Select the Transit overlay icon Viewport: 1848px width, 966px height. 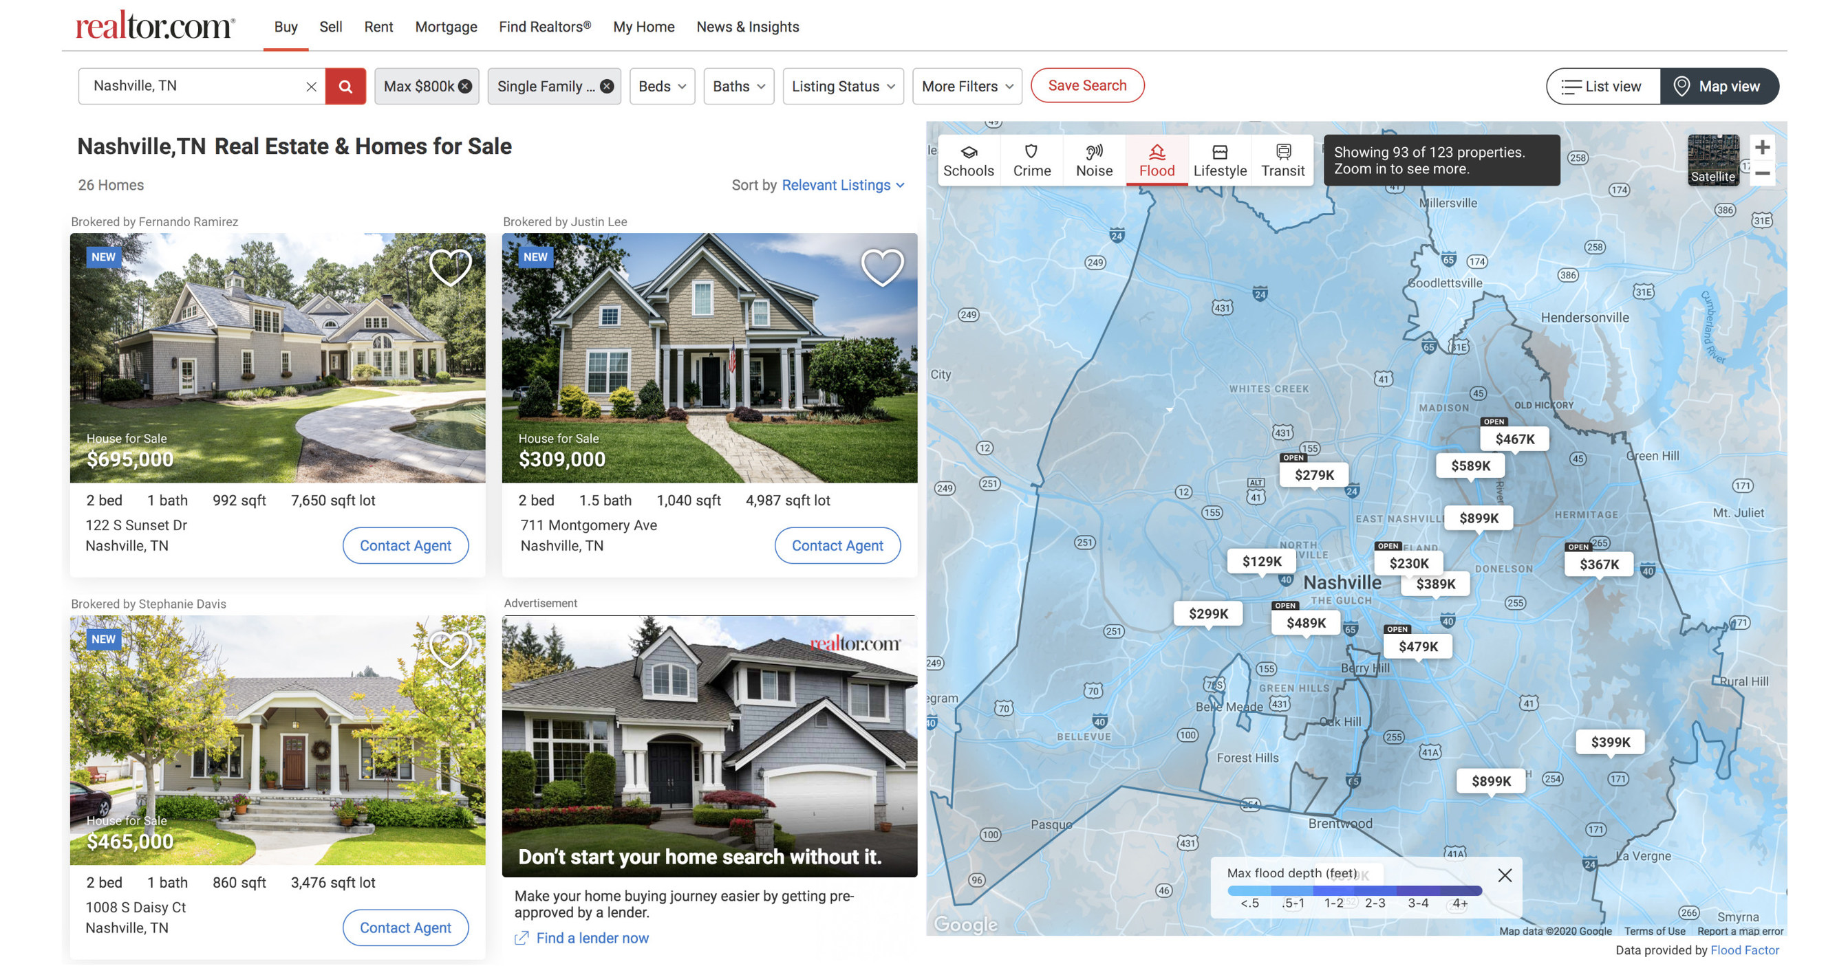(1282, 160)
